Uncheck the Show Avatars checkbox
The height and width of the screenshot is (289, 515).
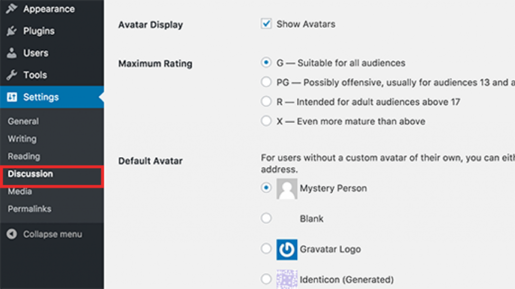coord(266,24)
